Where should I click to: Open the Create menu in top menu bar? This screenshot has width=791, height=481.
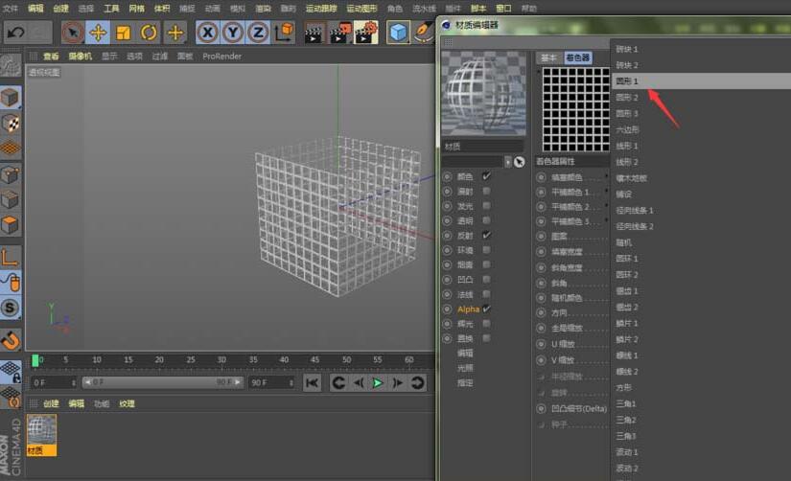(60, 8)
